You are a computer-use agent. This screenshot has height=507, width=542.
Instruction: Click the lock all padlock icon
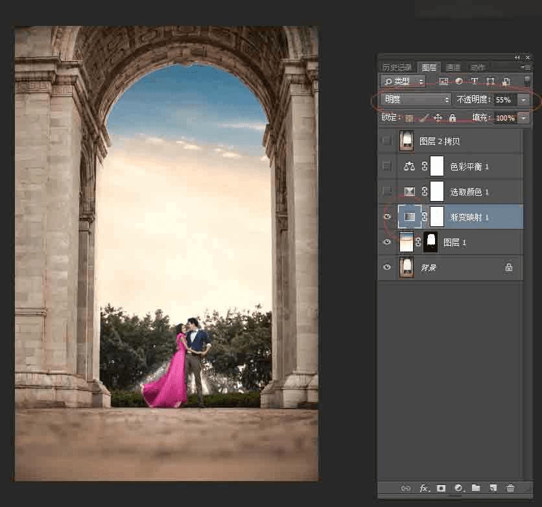click(x=453, y=118)
